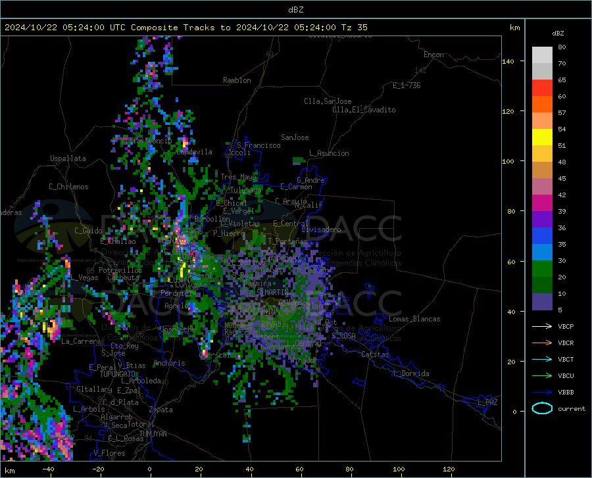Click the 'Lomas_Blancas' map label

point(414,319)
